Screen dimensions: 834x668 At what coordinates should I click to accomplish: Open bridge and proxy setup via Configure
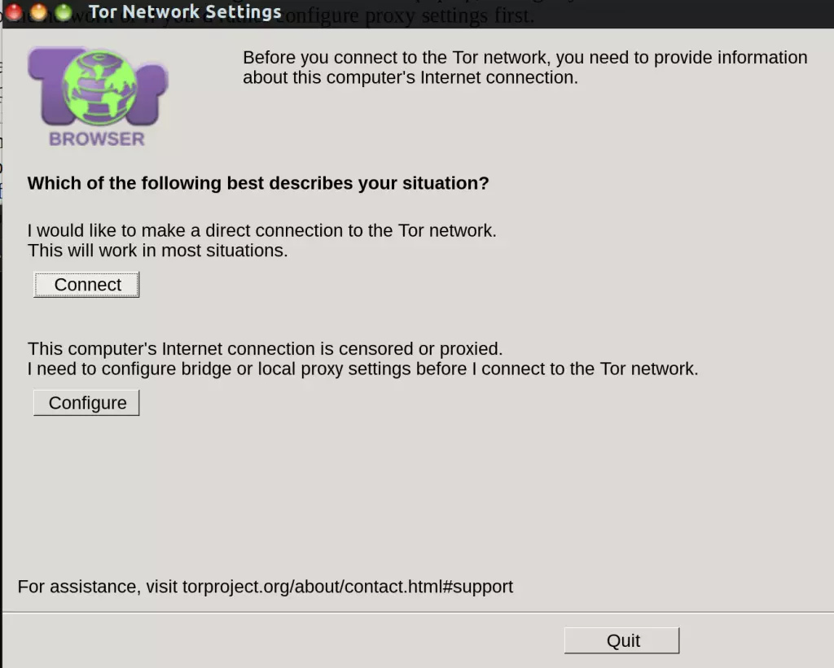point(86,403)
